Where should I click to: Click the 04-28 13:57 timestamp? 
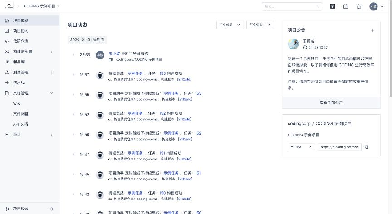pyautogui.click(x=318, y=48)
